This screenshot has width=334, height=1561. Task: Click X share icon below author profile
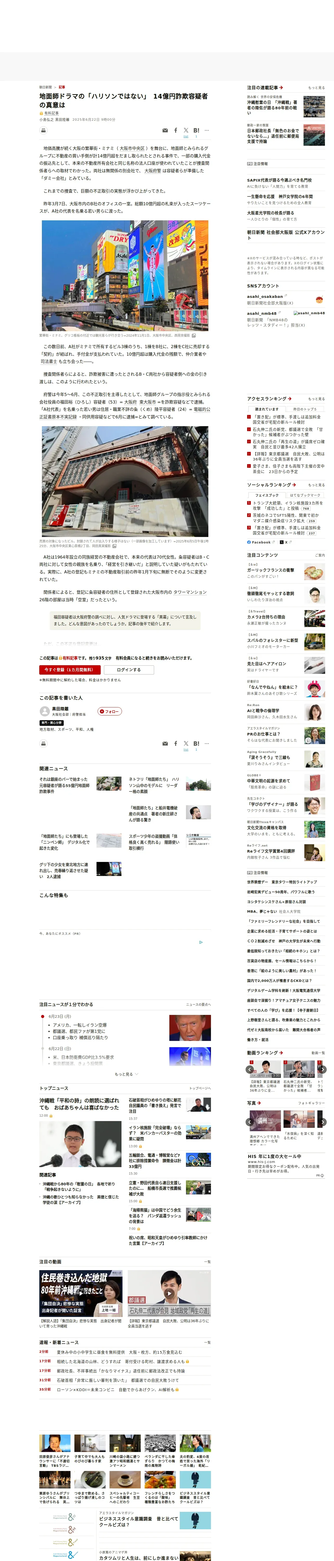[186, 743]
